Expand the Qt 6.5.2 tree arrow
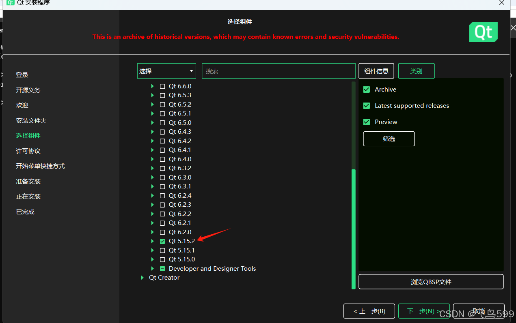This screenshot has width=516, height=323. coord(153,105)
